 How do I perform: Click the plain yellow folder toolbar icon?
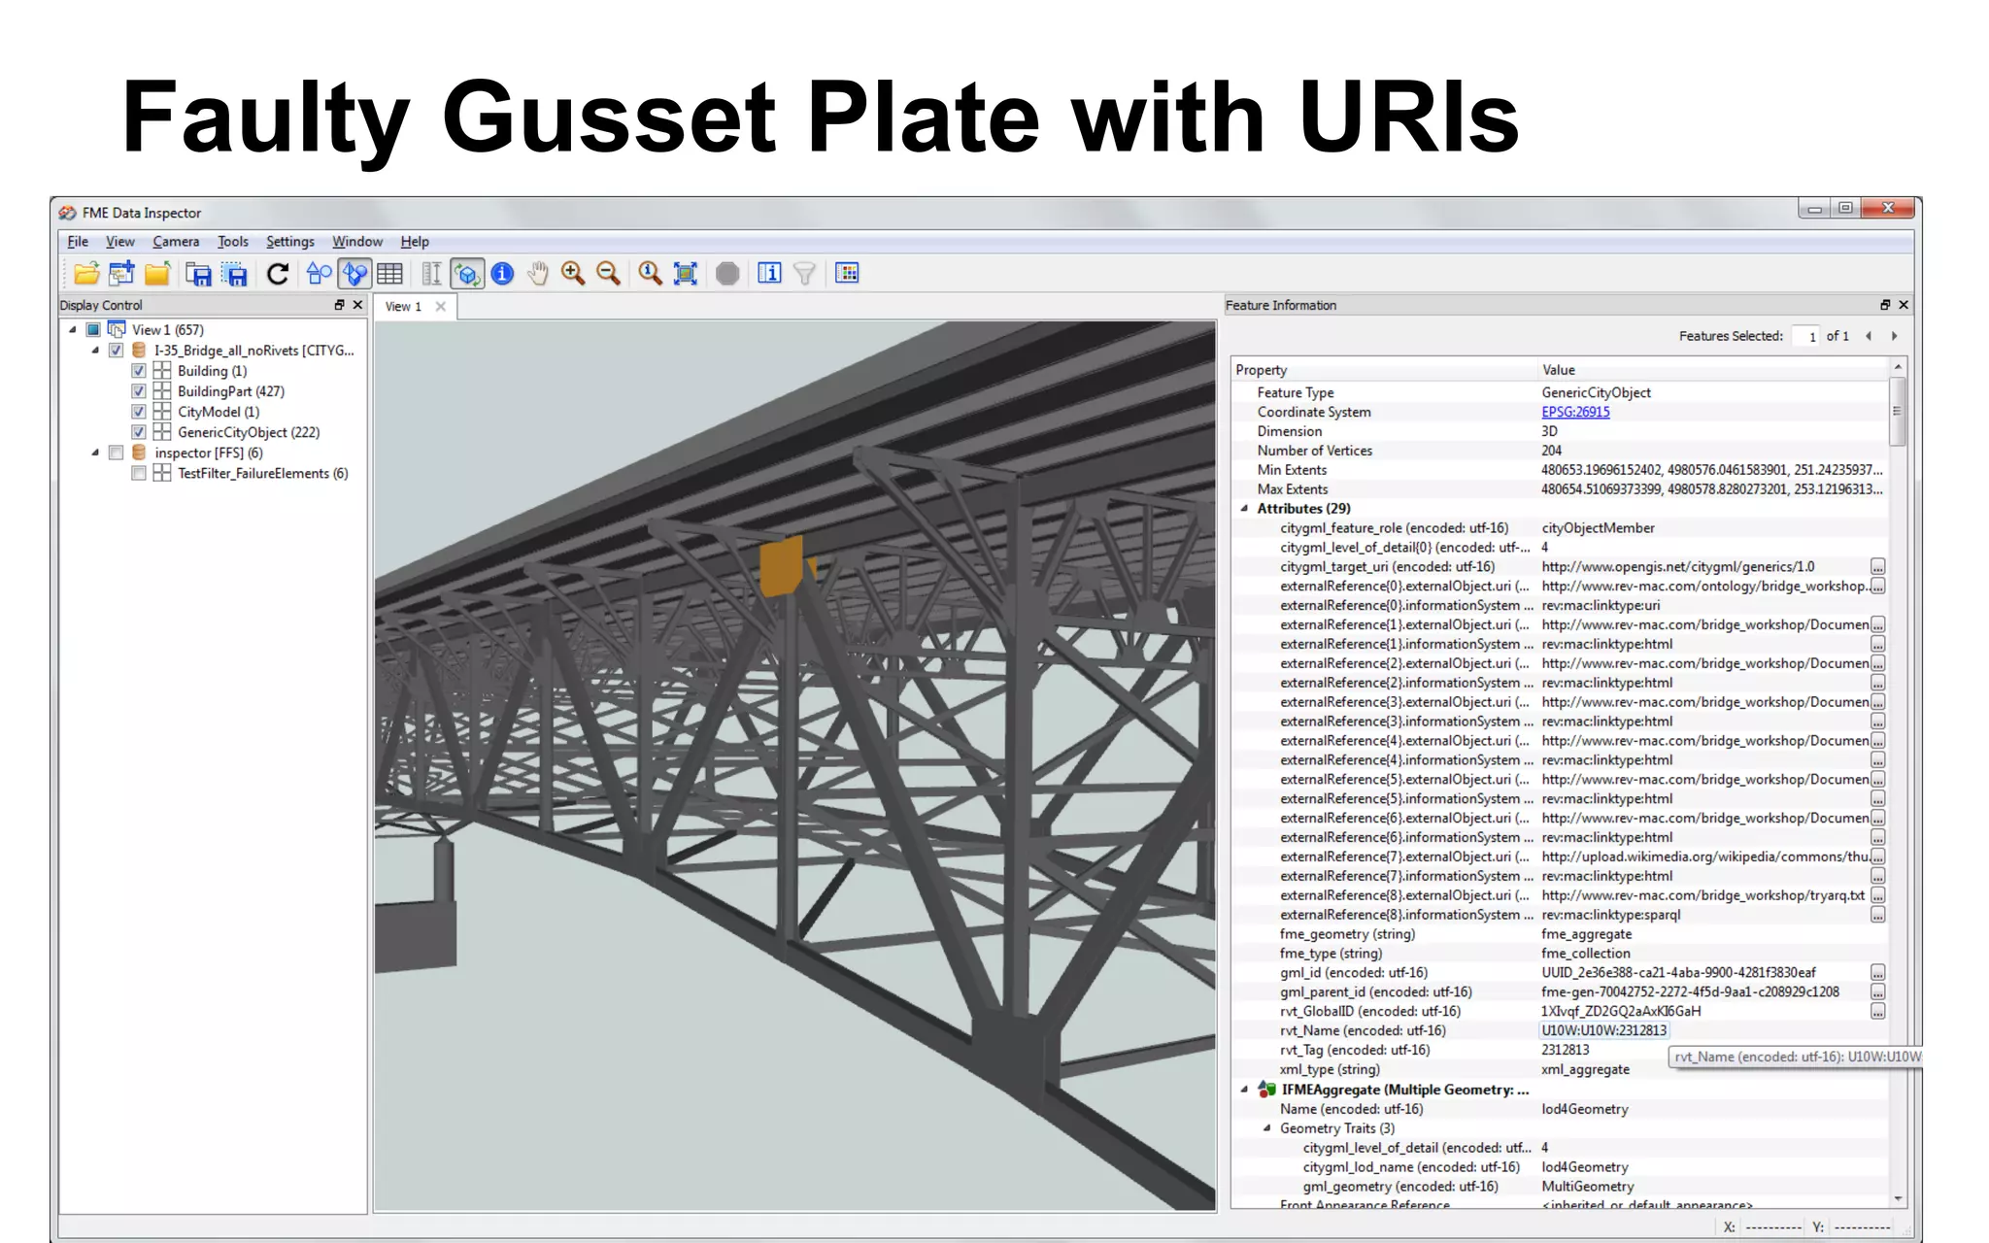157,274
